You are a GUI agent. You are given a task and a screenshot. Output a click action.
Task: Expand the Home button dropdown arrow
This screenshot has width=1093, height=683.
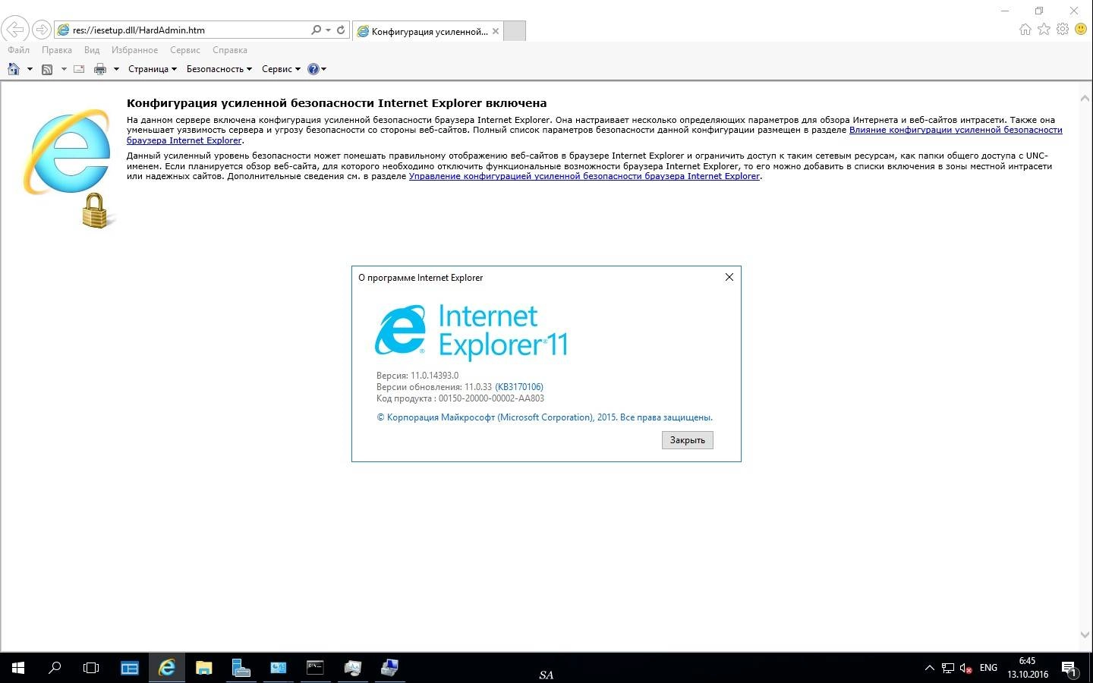(30, 69)
